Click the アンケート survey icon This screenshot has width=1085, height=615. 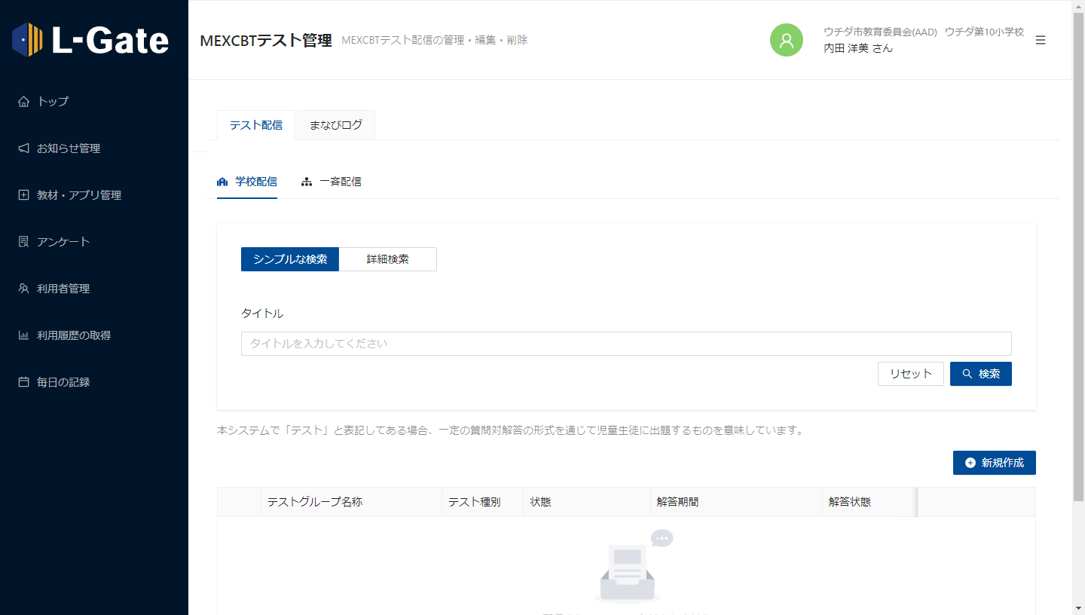click(23, 242)
